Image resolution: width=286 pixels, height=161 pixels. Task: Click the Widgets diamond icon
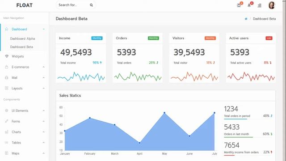7,56
